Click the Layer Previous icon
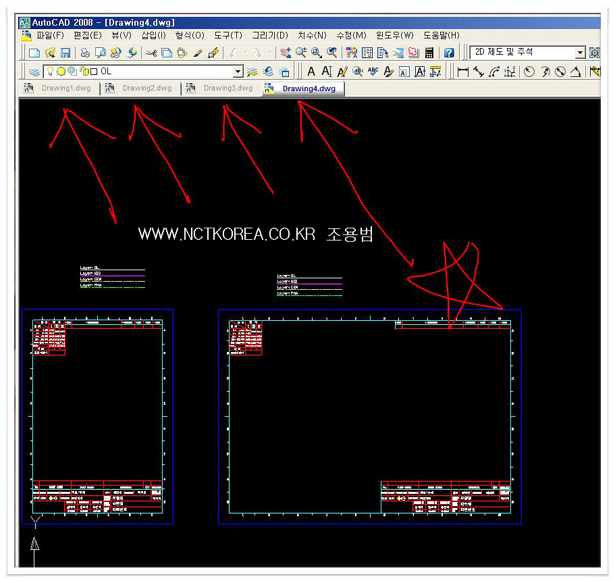This screenshot has width=615, height=581. [x=268, y=72]
